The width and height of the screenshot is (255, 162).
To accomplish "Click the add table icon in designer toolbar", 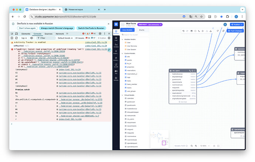I will [191, 31].
